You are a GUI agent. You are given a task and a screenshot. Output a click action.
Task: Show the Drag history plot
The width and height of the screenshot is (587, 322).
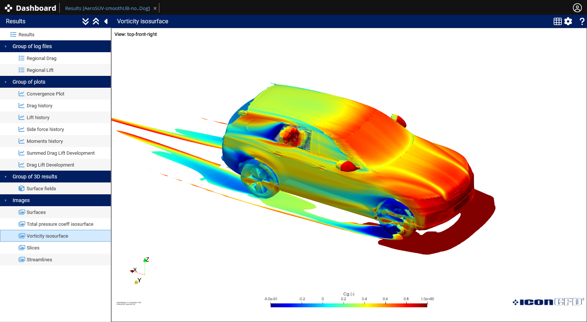[x=56, y=105]
